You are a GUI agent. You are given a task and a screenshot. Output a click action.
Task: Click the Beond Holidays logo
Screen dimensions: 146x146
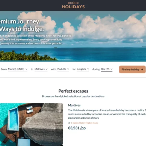tap(73, 5)
